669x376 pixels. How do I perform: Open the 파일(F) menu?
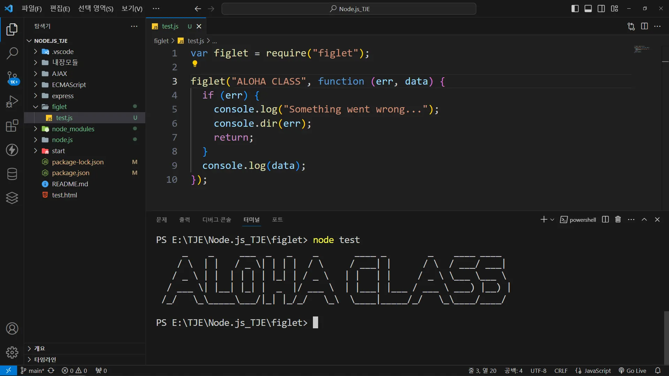31,9
